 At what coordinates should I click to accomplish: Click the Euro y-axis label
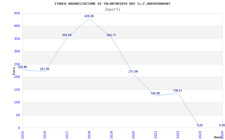click(14, 71)
